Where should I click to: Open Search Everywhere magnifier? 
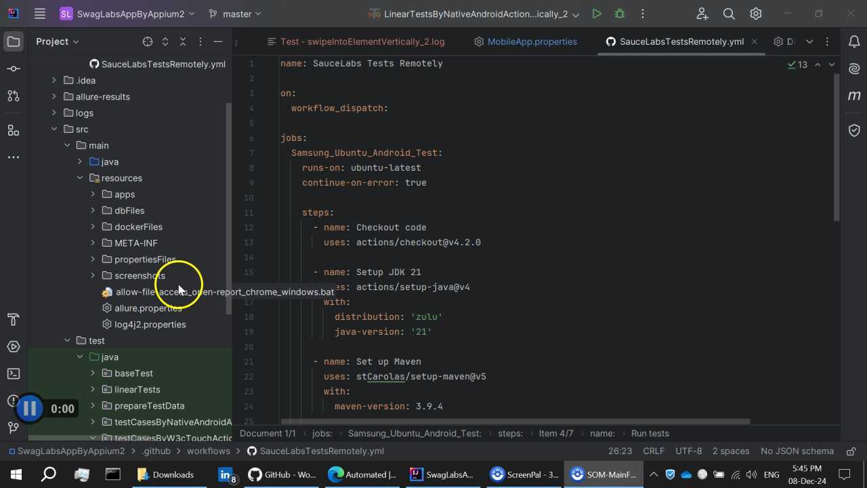(x=729, y=14)
